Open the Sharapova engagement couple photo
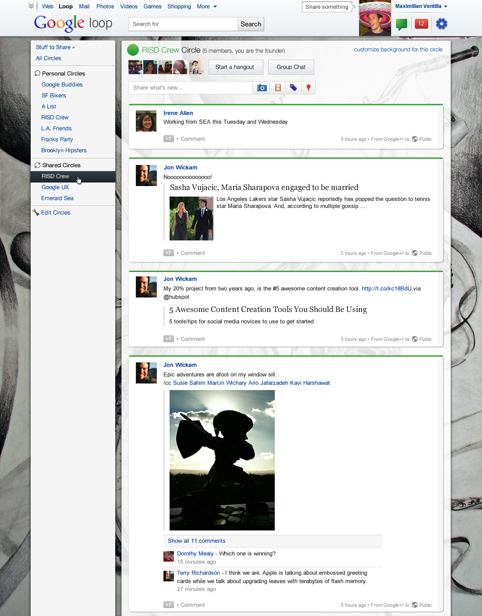Screen dimensions: 482x616 (191, 218)
